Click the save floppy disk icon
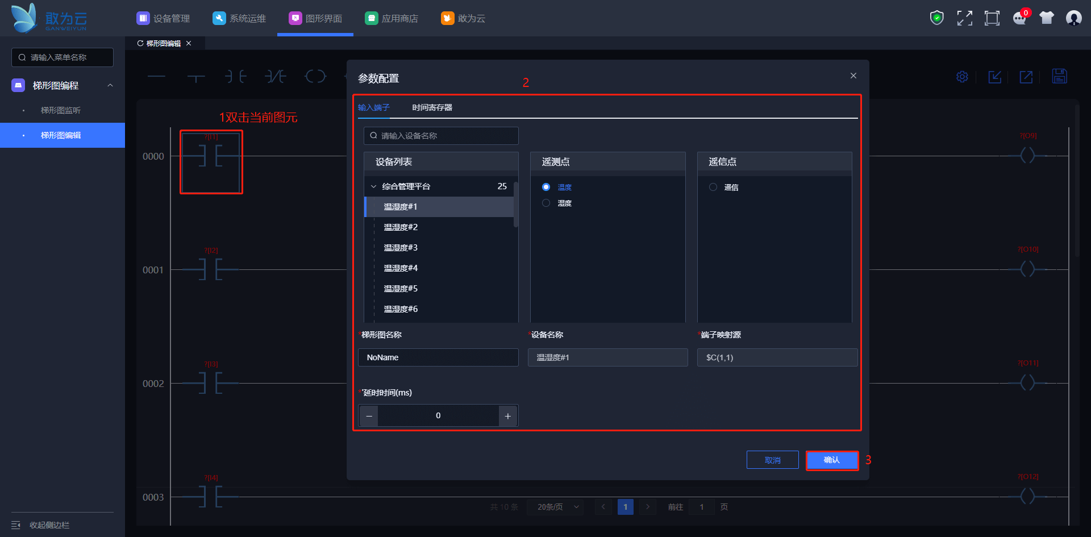 (x=1059, y=77)
